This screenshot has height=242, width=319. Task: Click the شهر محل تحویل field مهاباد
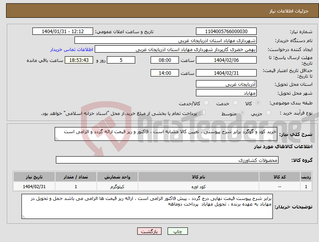coord(226,93)
